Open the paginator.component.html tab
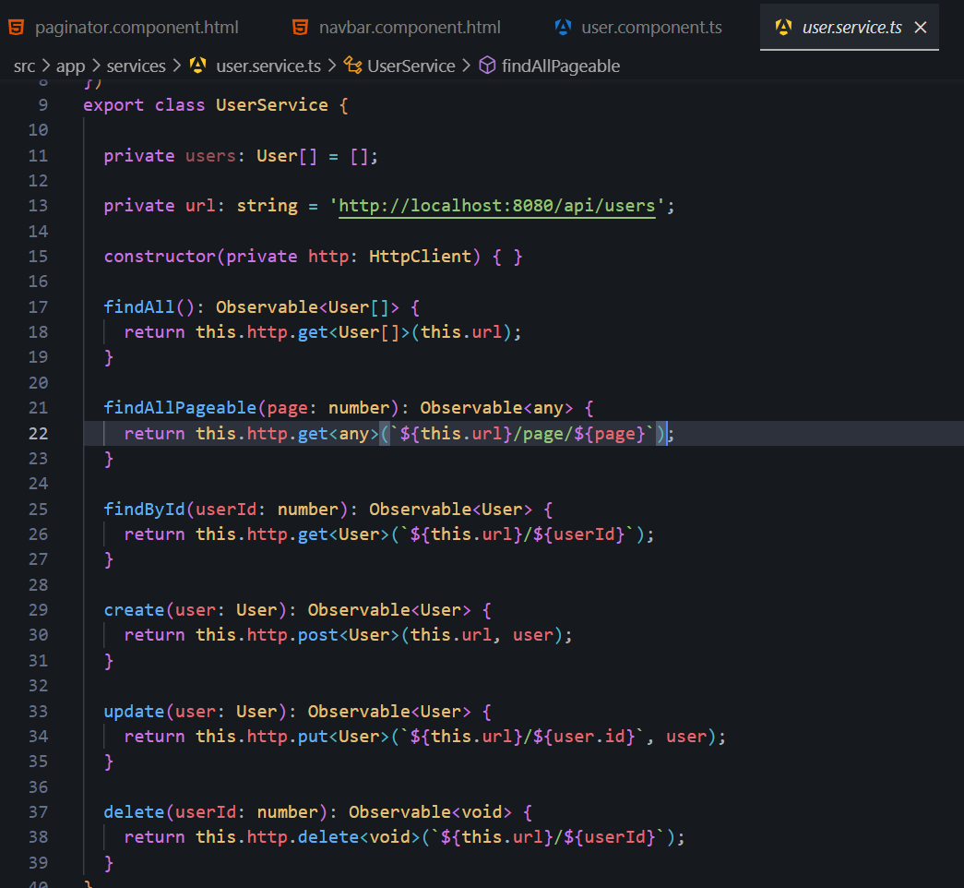The image size is (964, 888). coord(136,27)
